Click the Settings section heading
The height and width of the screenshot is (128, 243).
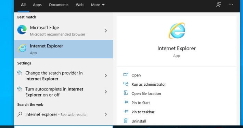pos(24,63)
